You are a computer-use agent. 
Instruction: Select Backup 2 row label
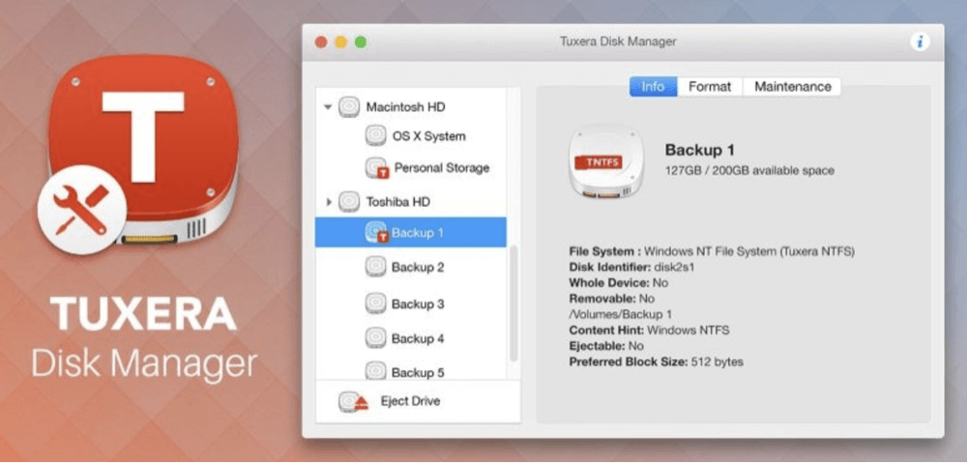(x=418, y=268)
